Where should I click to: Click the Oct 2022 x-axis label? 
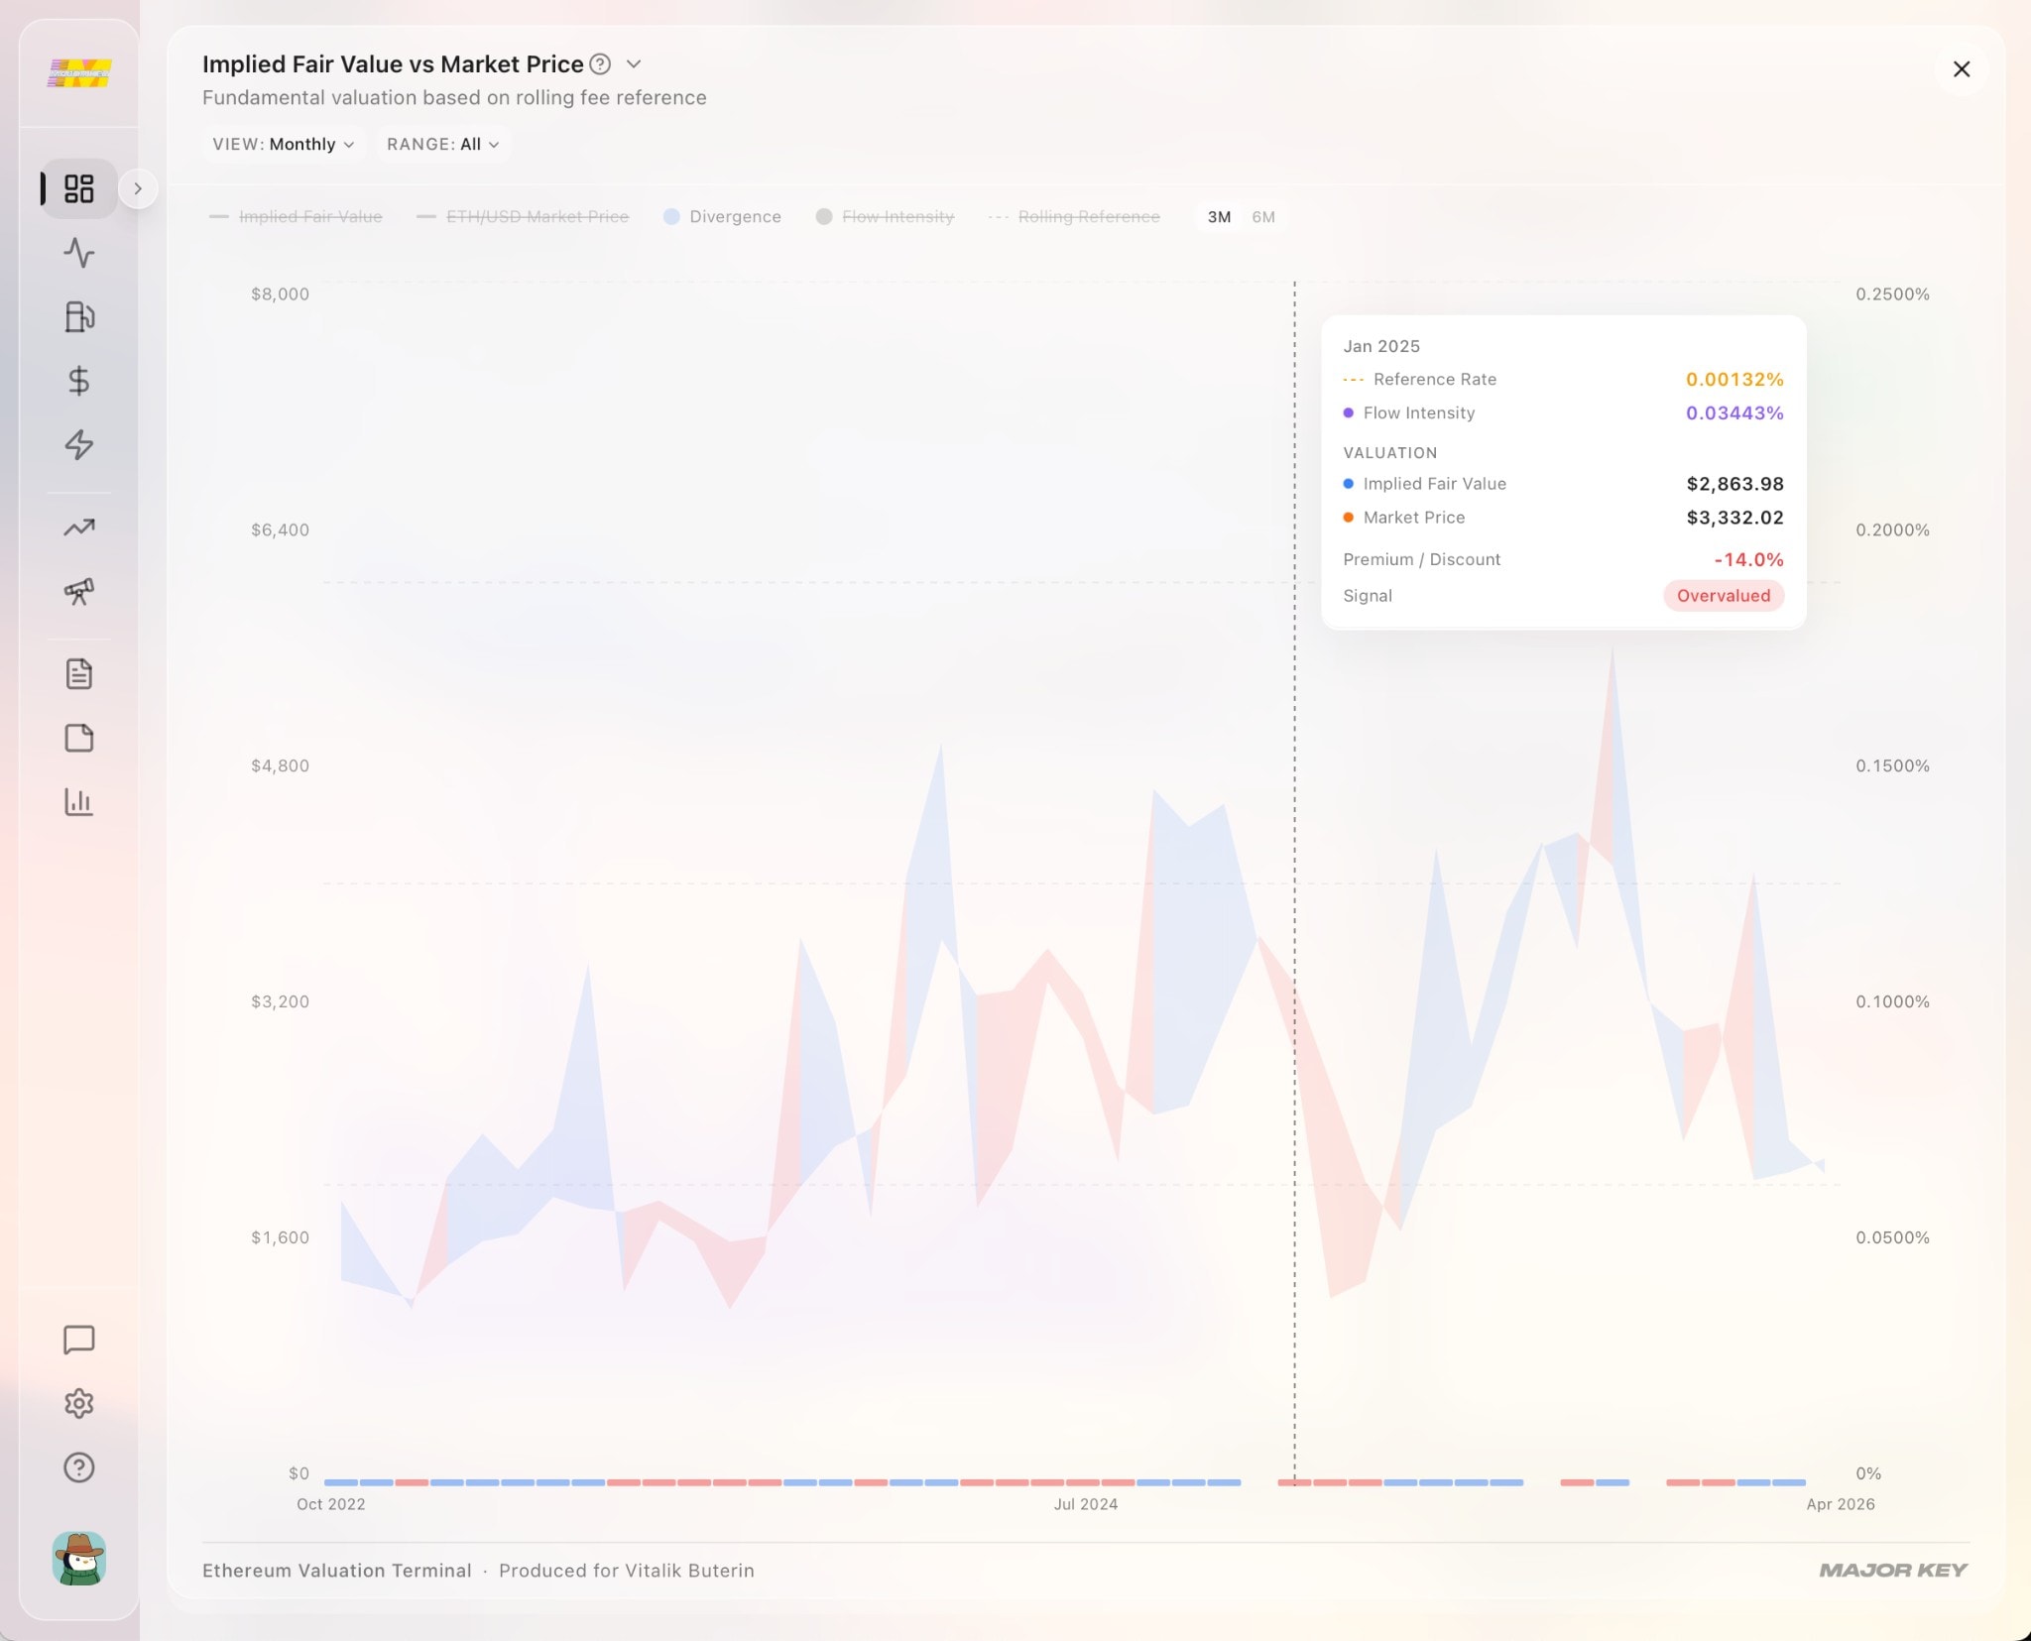coord(331,1504)
